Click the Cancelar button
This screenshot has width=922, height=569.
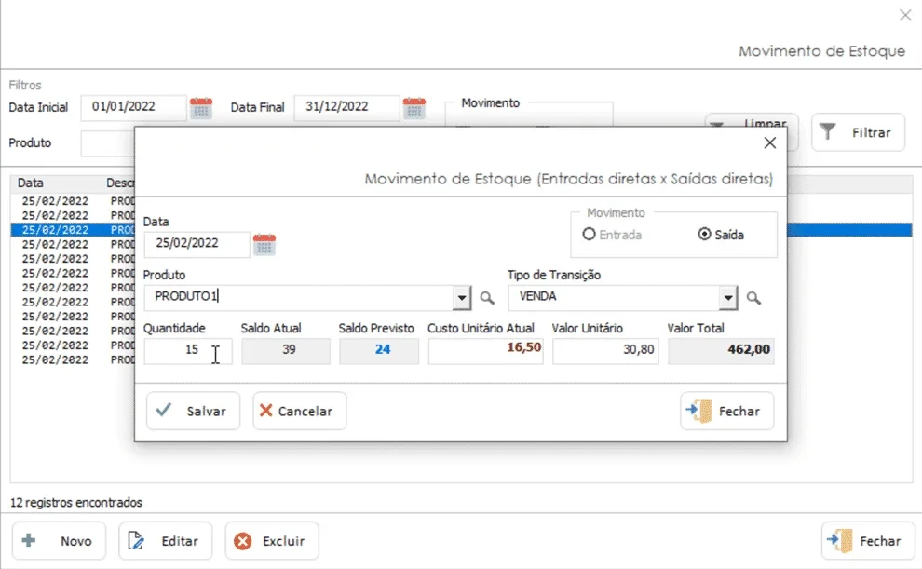point(299,411)
